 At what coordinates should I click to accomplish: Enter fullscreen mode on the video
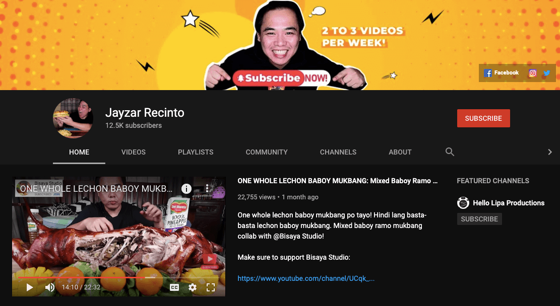pyautogui.click(x=211, y=287)
